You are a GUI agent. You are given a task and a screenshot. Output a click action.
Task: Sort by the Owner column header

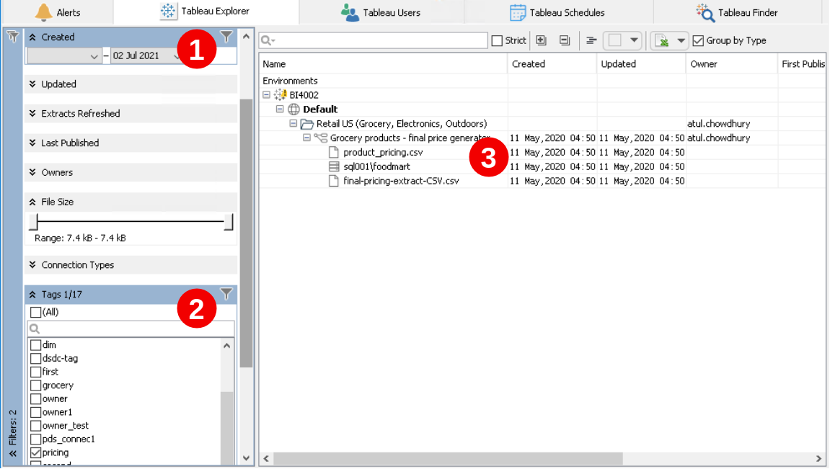point(731,64)
